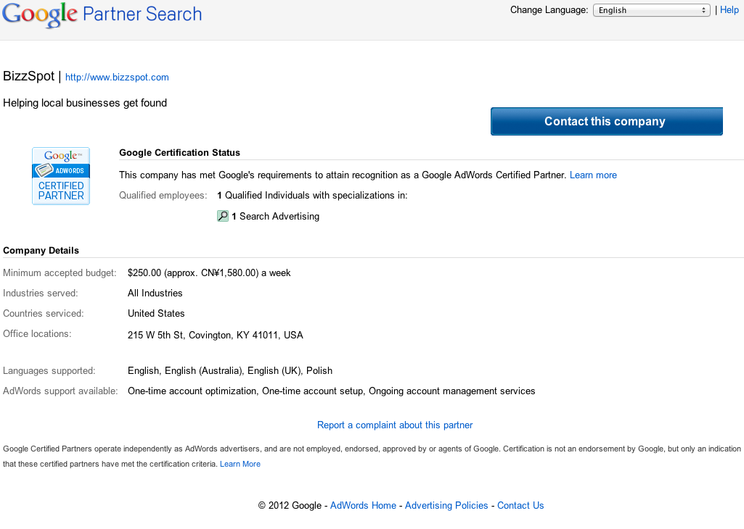Click the Company Details heading
This screenshot has height=529, width=744.
point(41,251)
